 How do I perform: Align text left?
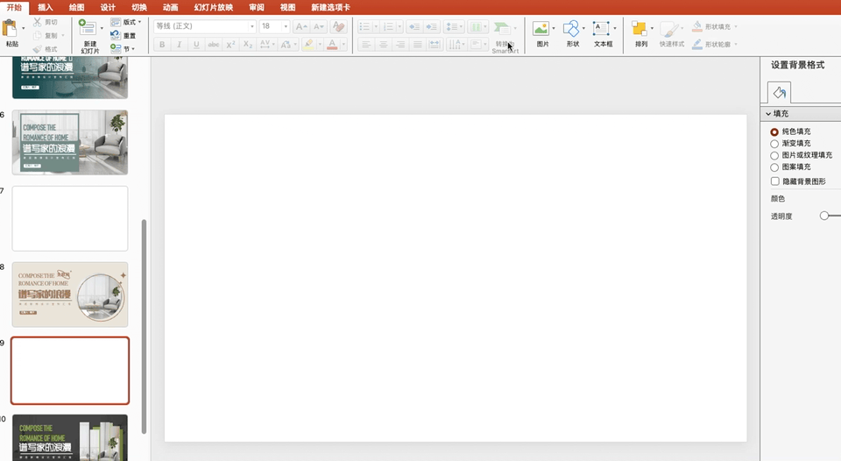[366, 45]
